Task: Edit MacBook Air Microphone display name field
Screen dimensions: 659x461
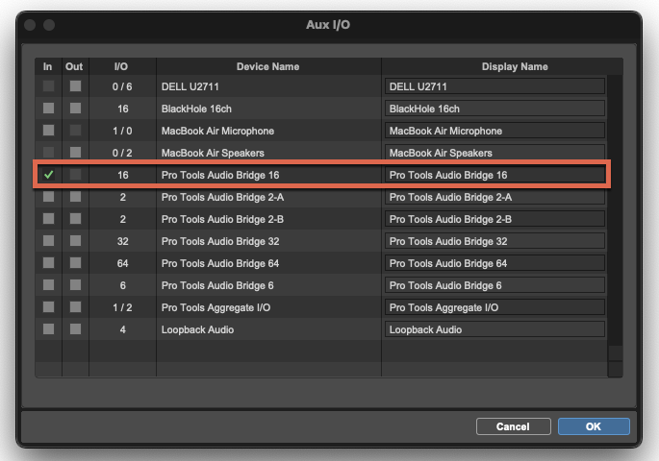Action: click(494, 131)
